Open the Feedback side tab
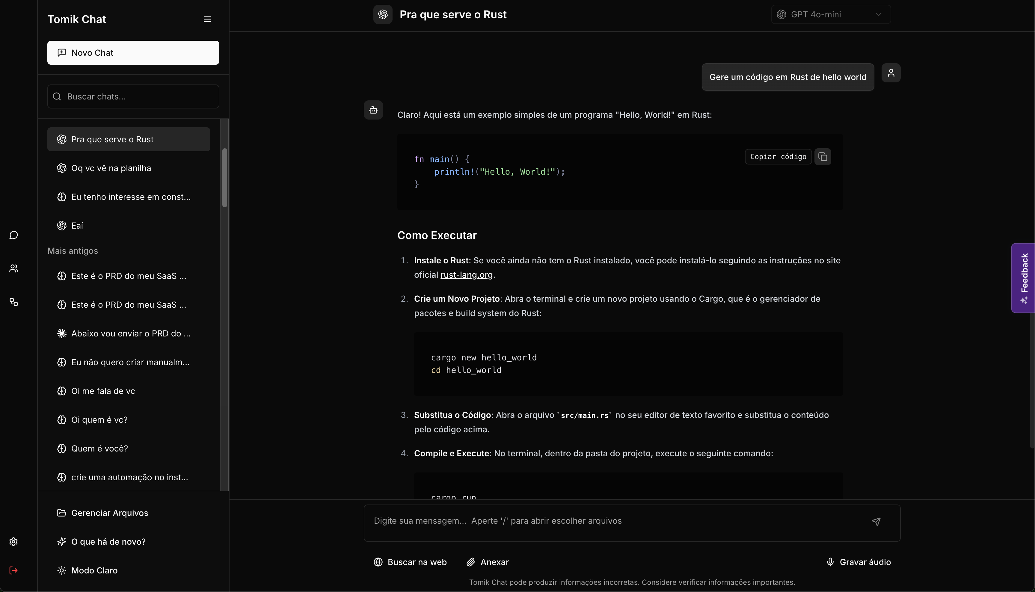1035x592 pixels. pyautogui.click(x=1023, y=278)
